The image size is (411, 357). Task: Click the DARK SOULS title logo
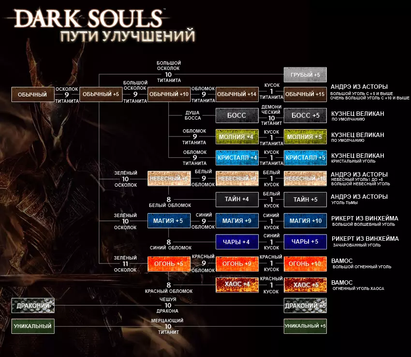point(88,18)
